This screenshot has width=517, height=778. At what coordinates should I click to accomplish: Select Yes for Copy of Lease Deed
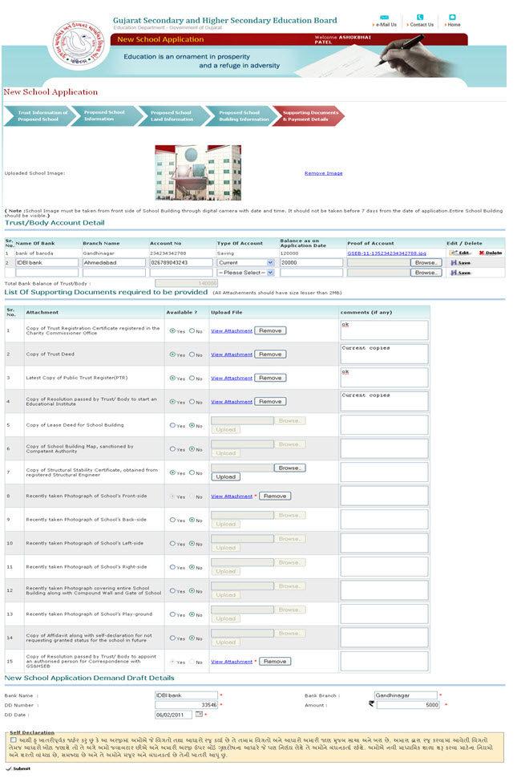pos(172,425)
